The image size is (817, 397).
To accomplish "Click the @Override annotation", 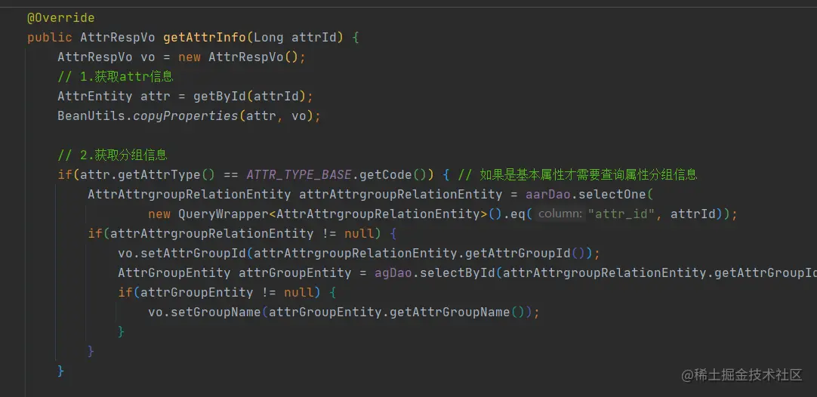I will 61,18.
